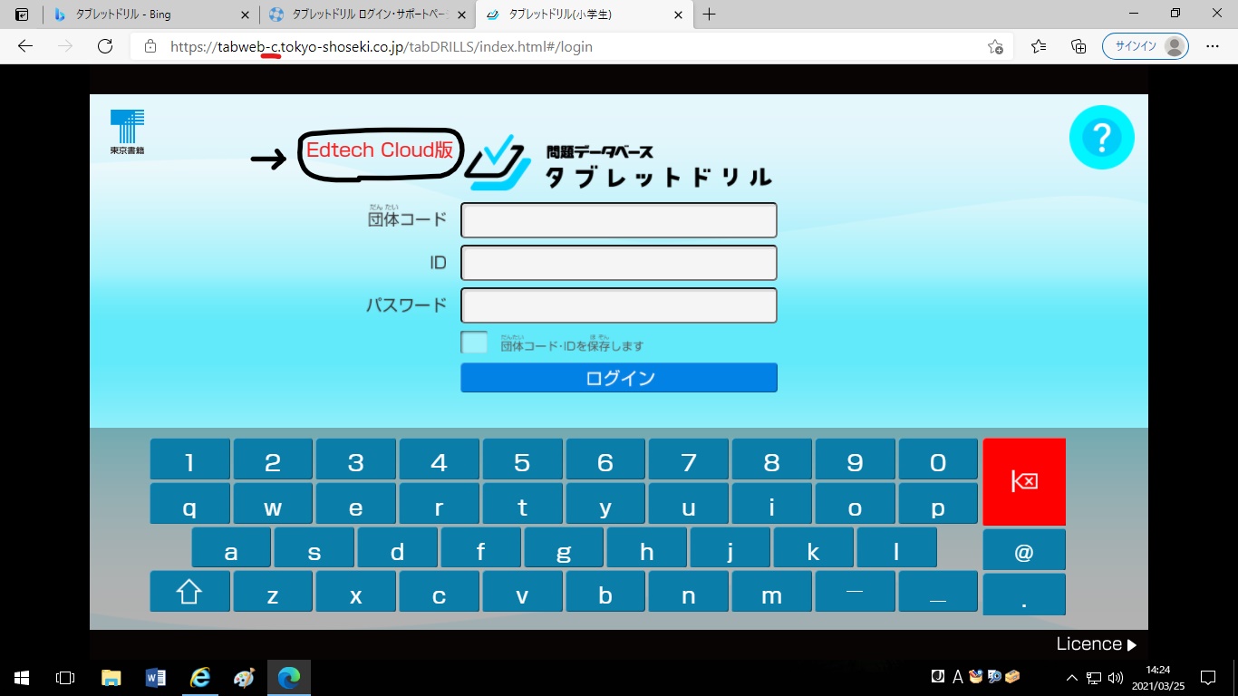Open the clock and date display
Viewport: 1238px width, 696px height.
1158,677
